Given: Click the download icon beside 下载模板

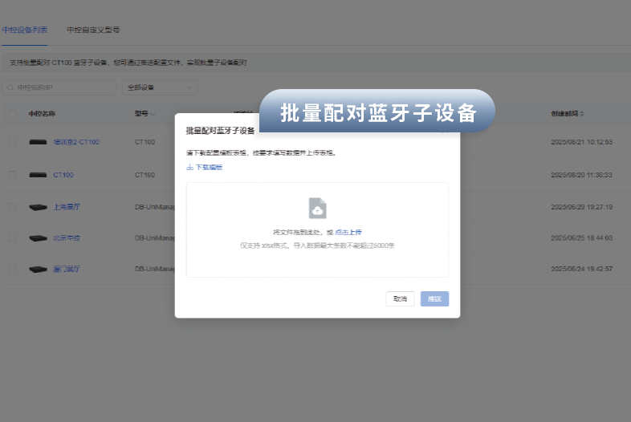Looking at the screenshot, I should 190,168.
